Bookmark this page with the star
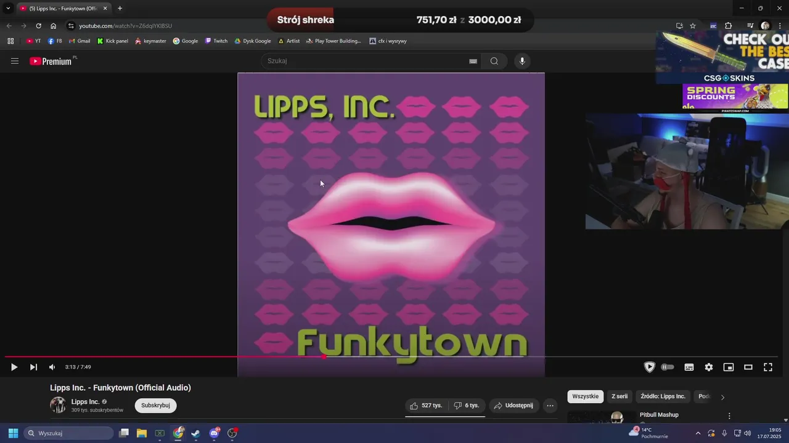This screenshot has width=789, height=443. (x=693, y=26)
